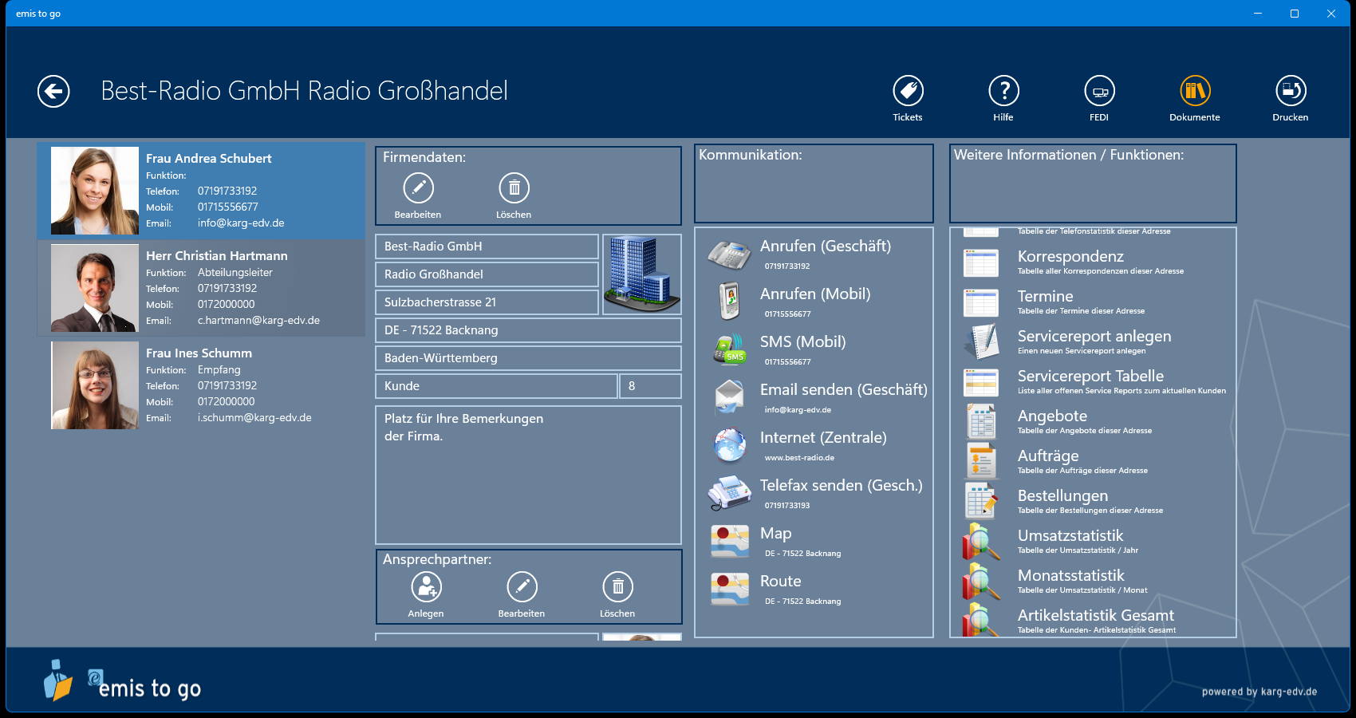Click the Baden-Württemberg state field
Screen dimensions: 1356x718
click(x=528, y=358)
